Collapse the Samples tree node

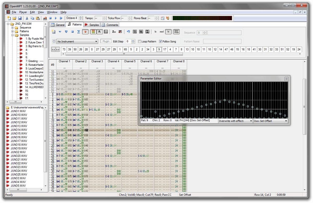point(12,35)
